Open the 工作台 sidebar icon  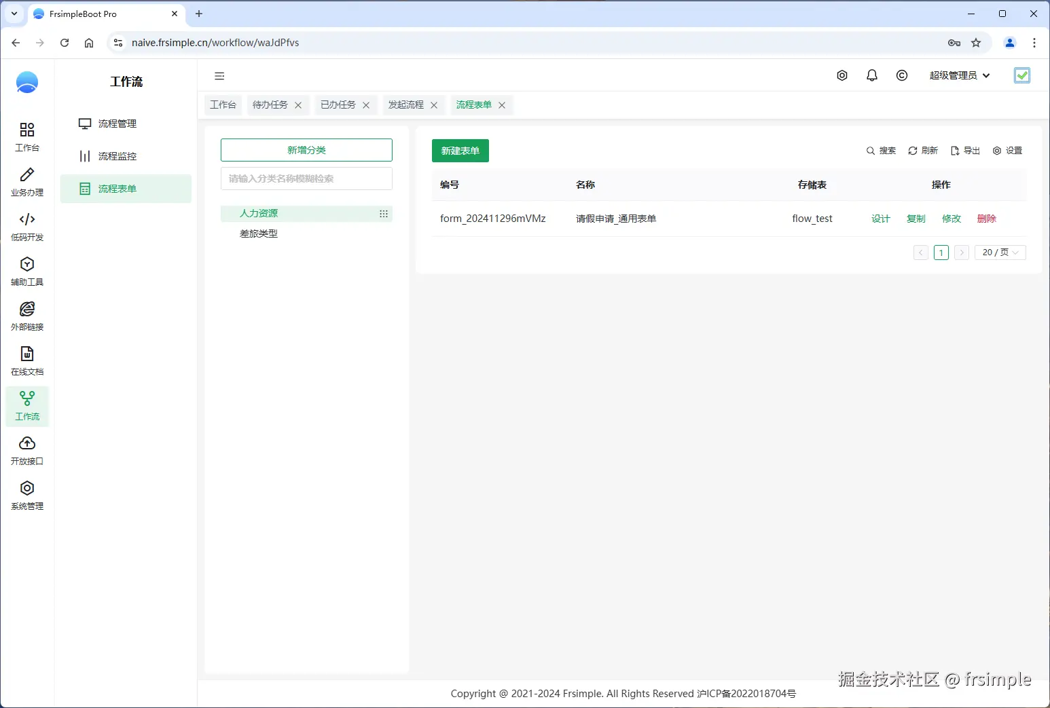click(x=27, y=130)
